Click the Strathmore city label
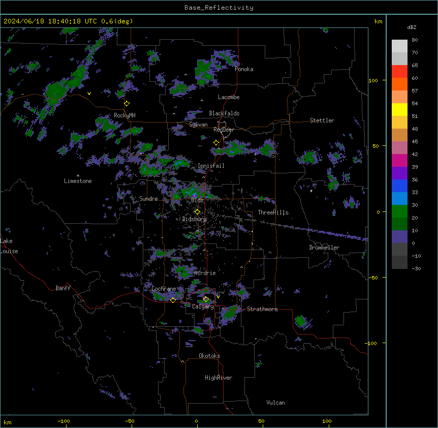Image resolution: width=438 pixels, height=428 pixels. (x=262, y=309)
